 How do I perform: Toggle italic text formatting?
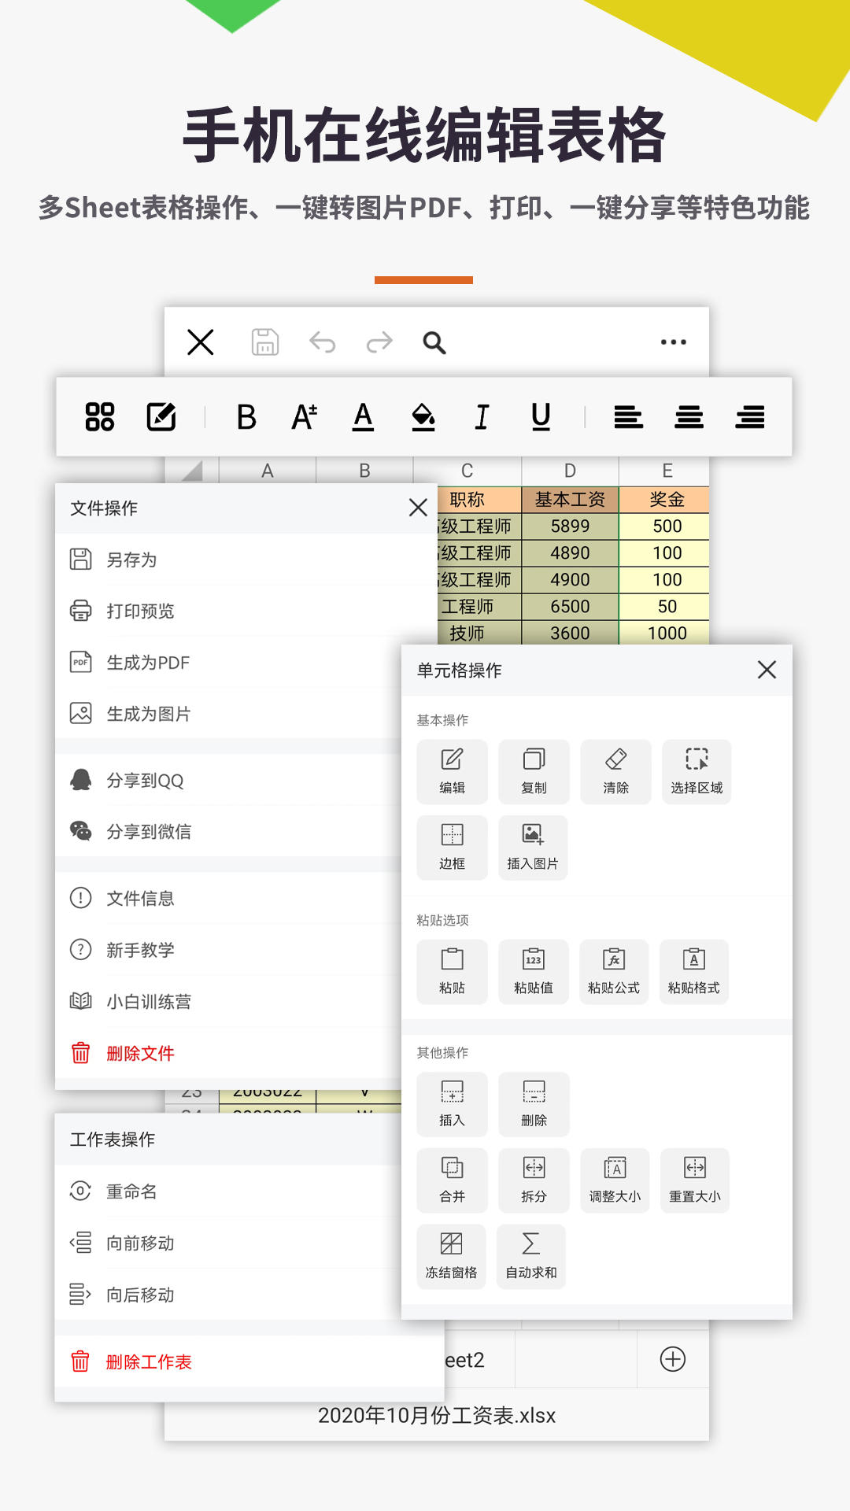click(482, 416)
